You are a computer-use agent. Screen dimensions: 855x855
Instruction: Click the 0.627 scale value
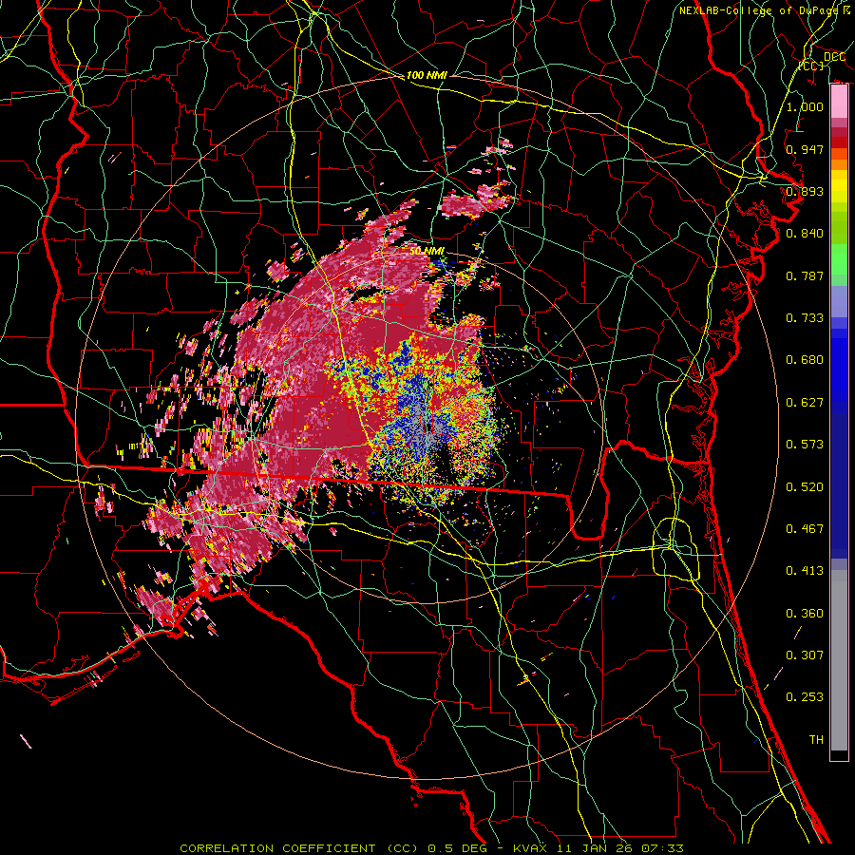click(805, 403)
